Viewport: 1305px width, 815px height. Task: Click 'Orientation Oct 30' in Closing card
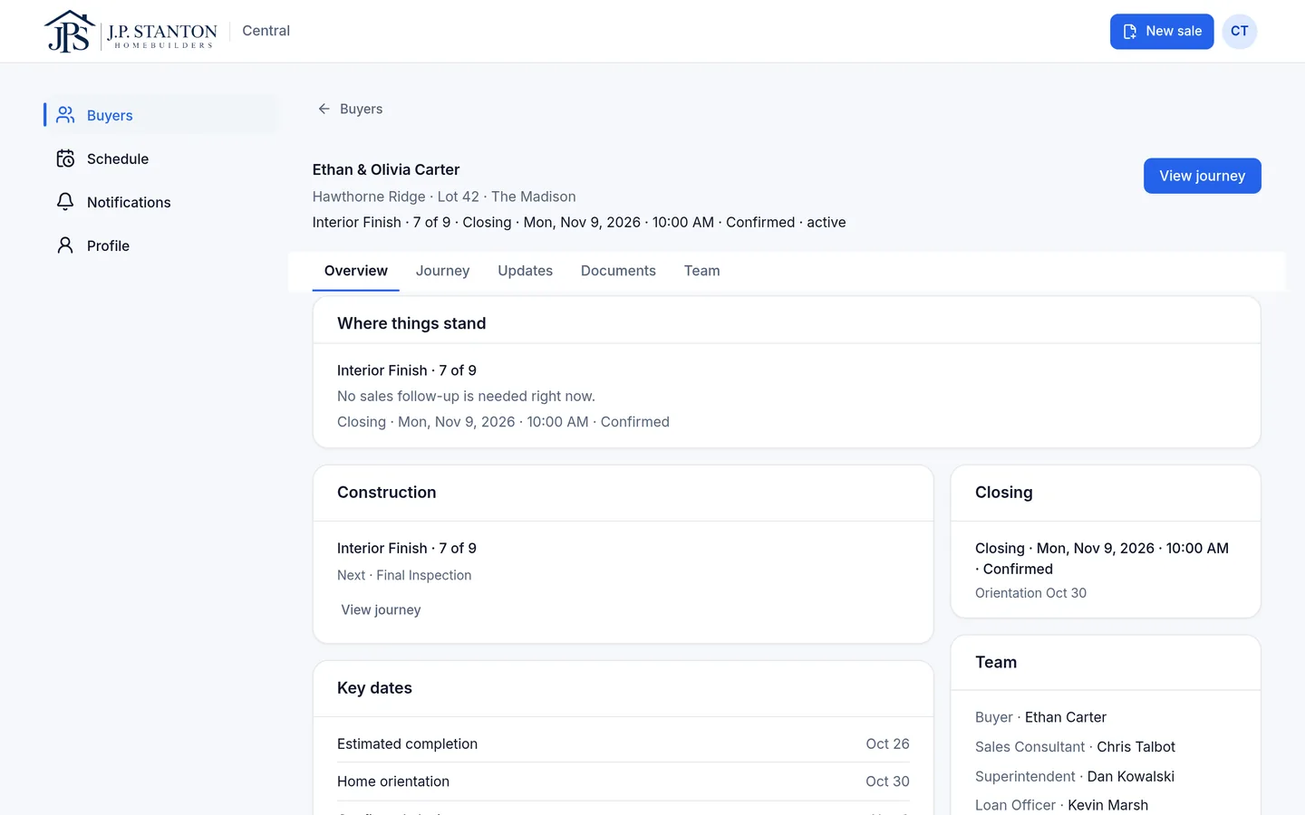1030,593
